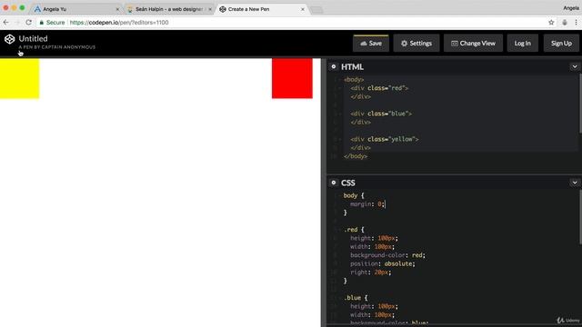Viewport: 582px width, 327px height.
Task: Click the div class="yellow" line
Action: 384,139
